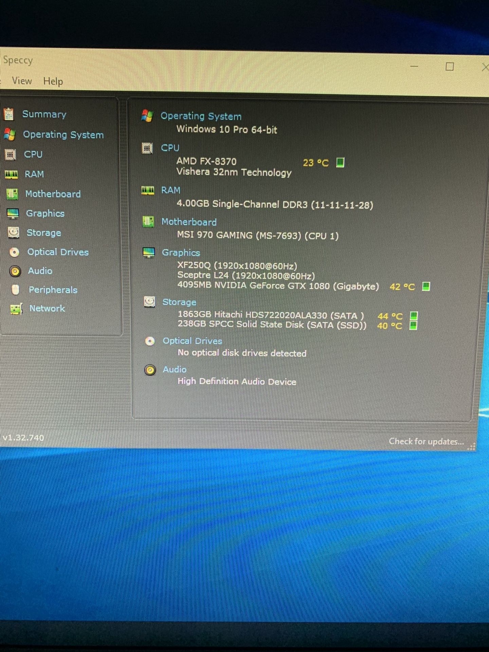Click the Audio speaker icon in sidebar
The image size is (489, 652).
tap(15, 271)
